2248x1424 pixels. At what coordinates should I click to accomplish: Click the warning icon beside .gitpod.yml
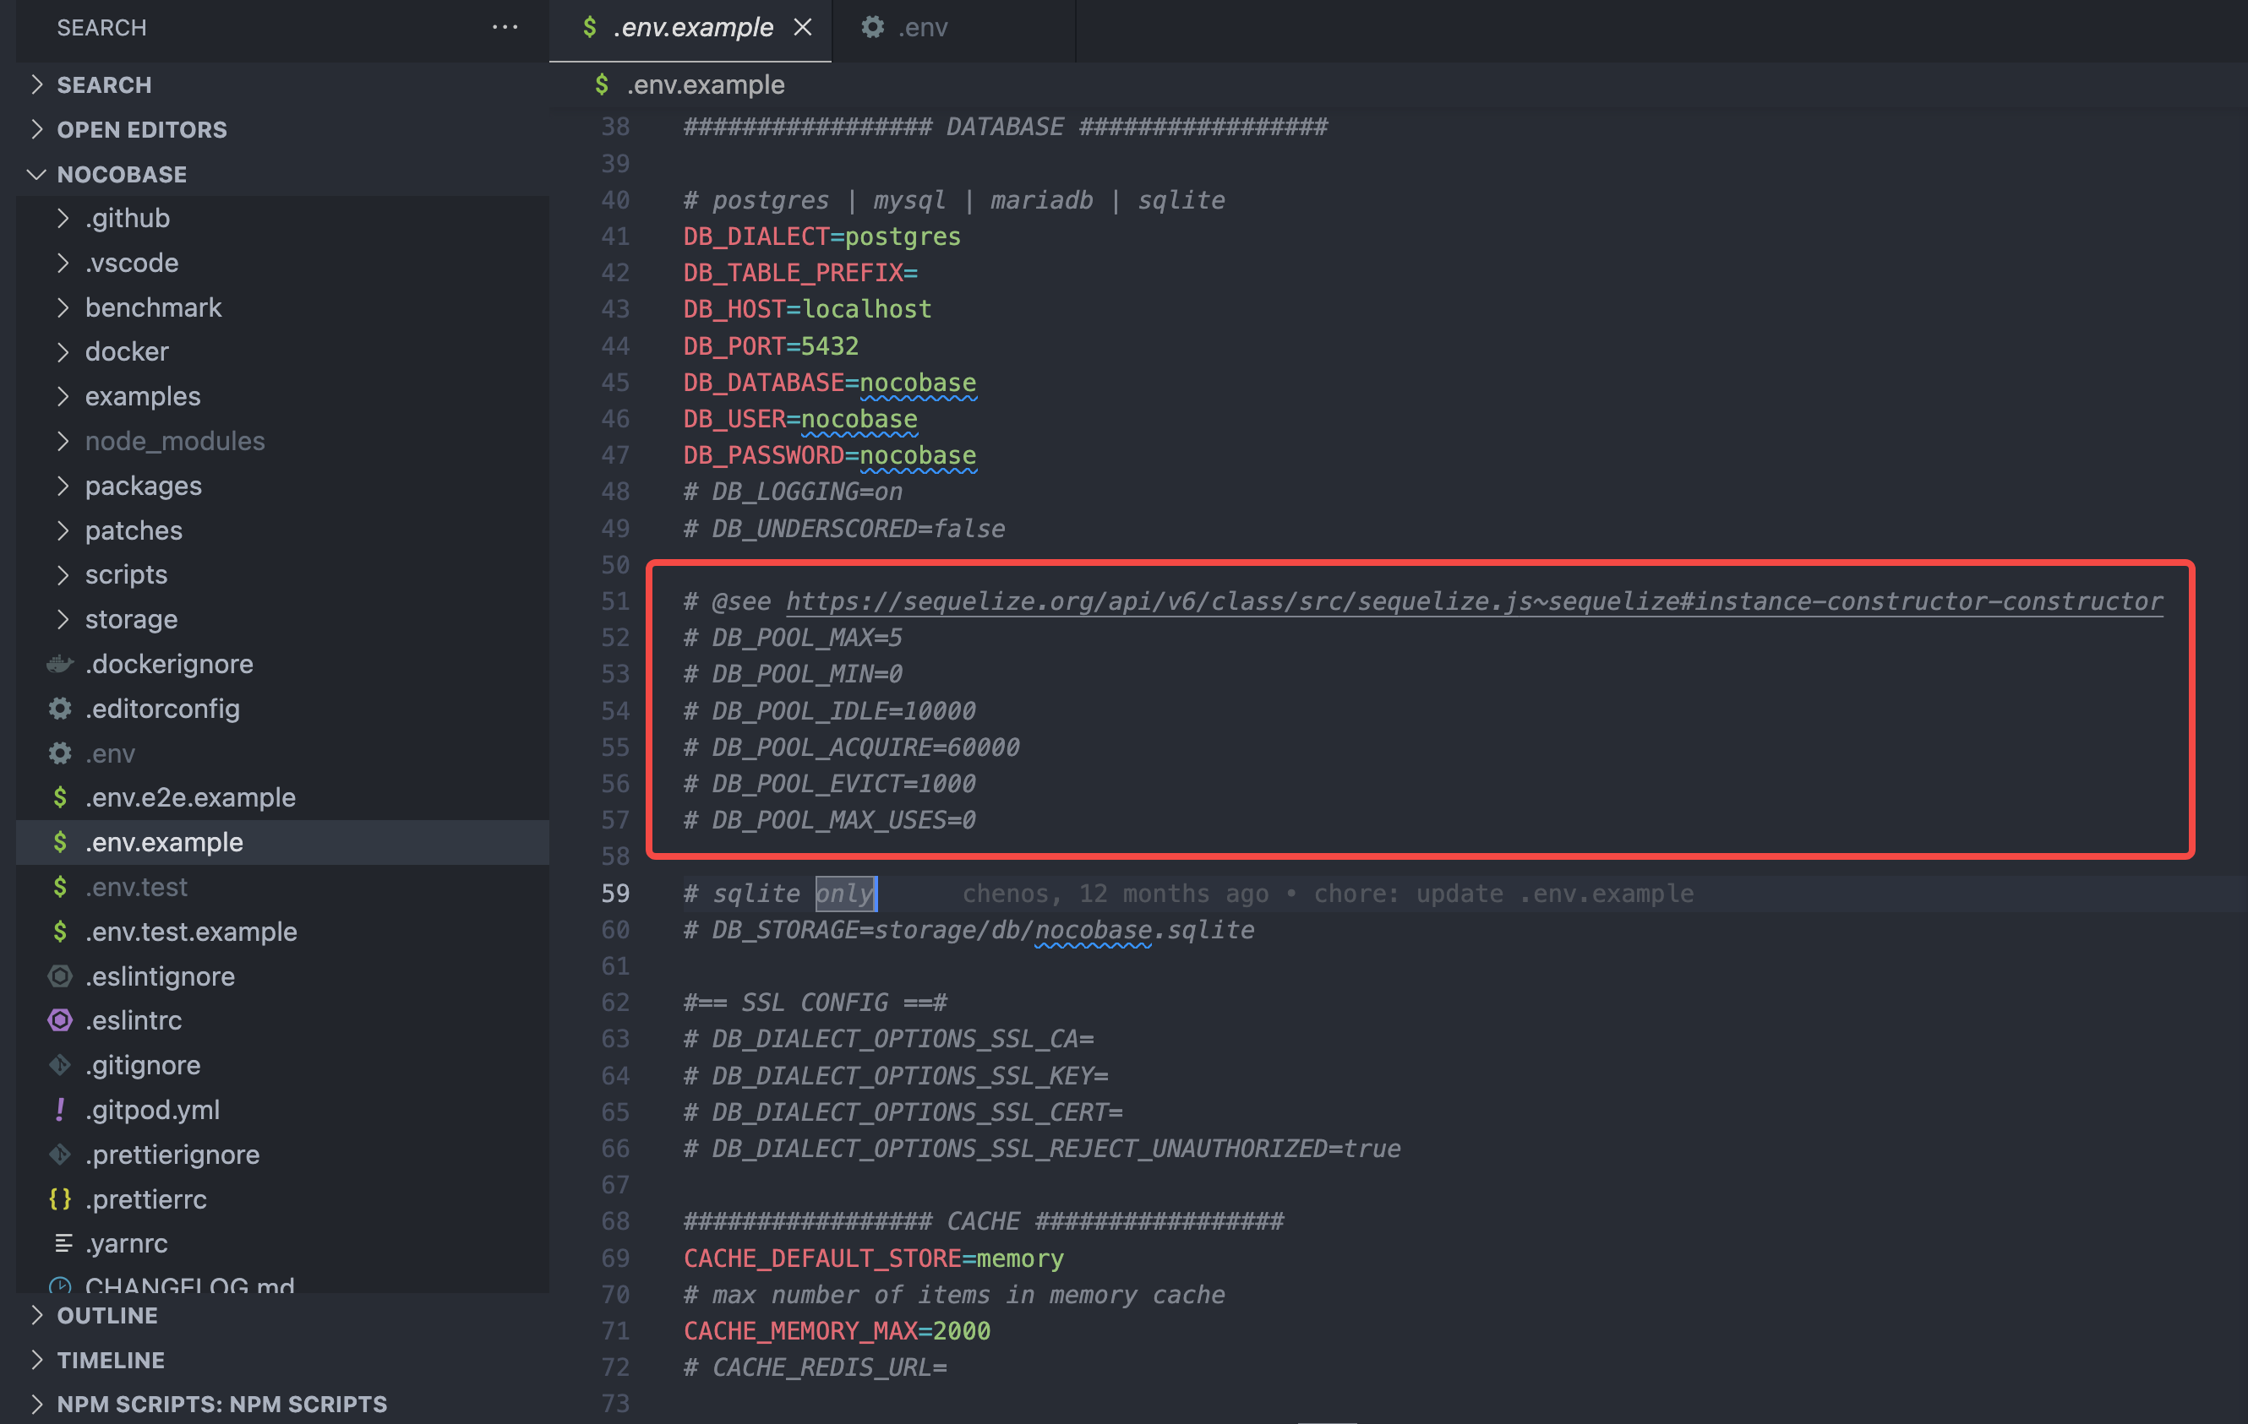tap(60, 1110)
